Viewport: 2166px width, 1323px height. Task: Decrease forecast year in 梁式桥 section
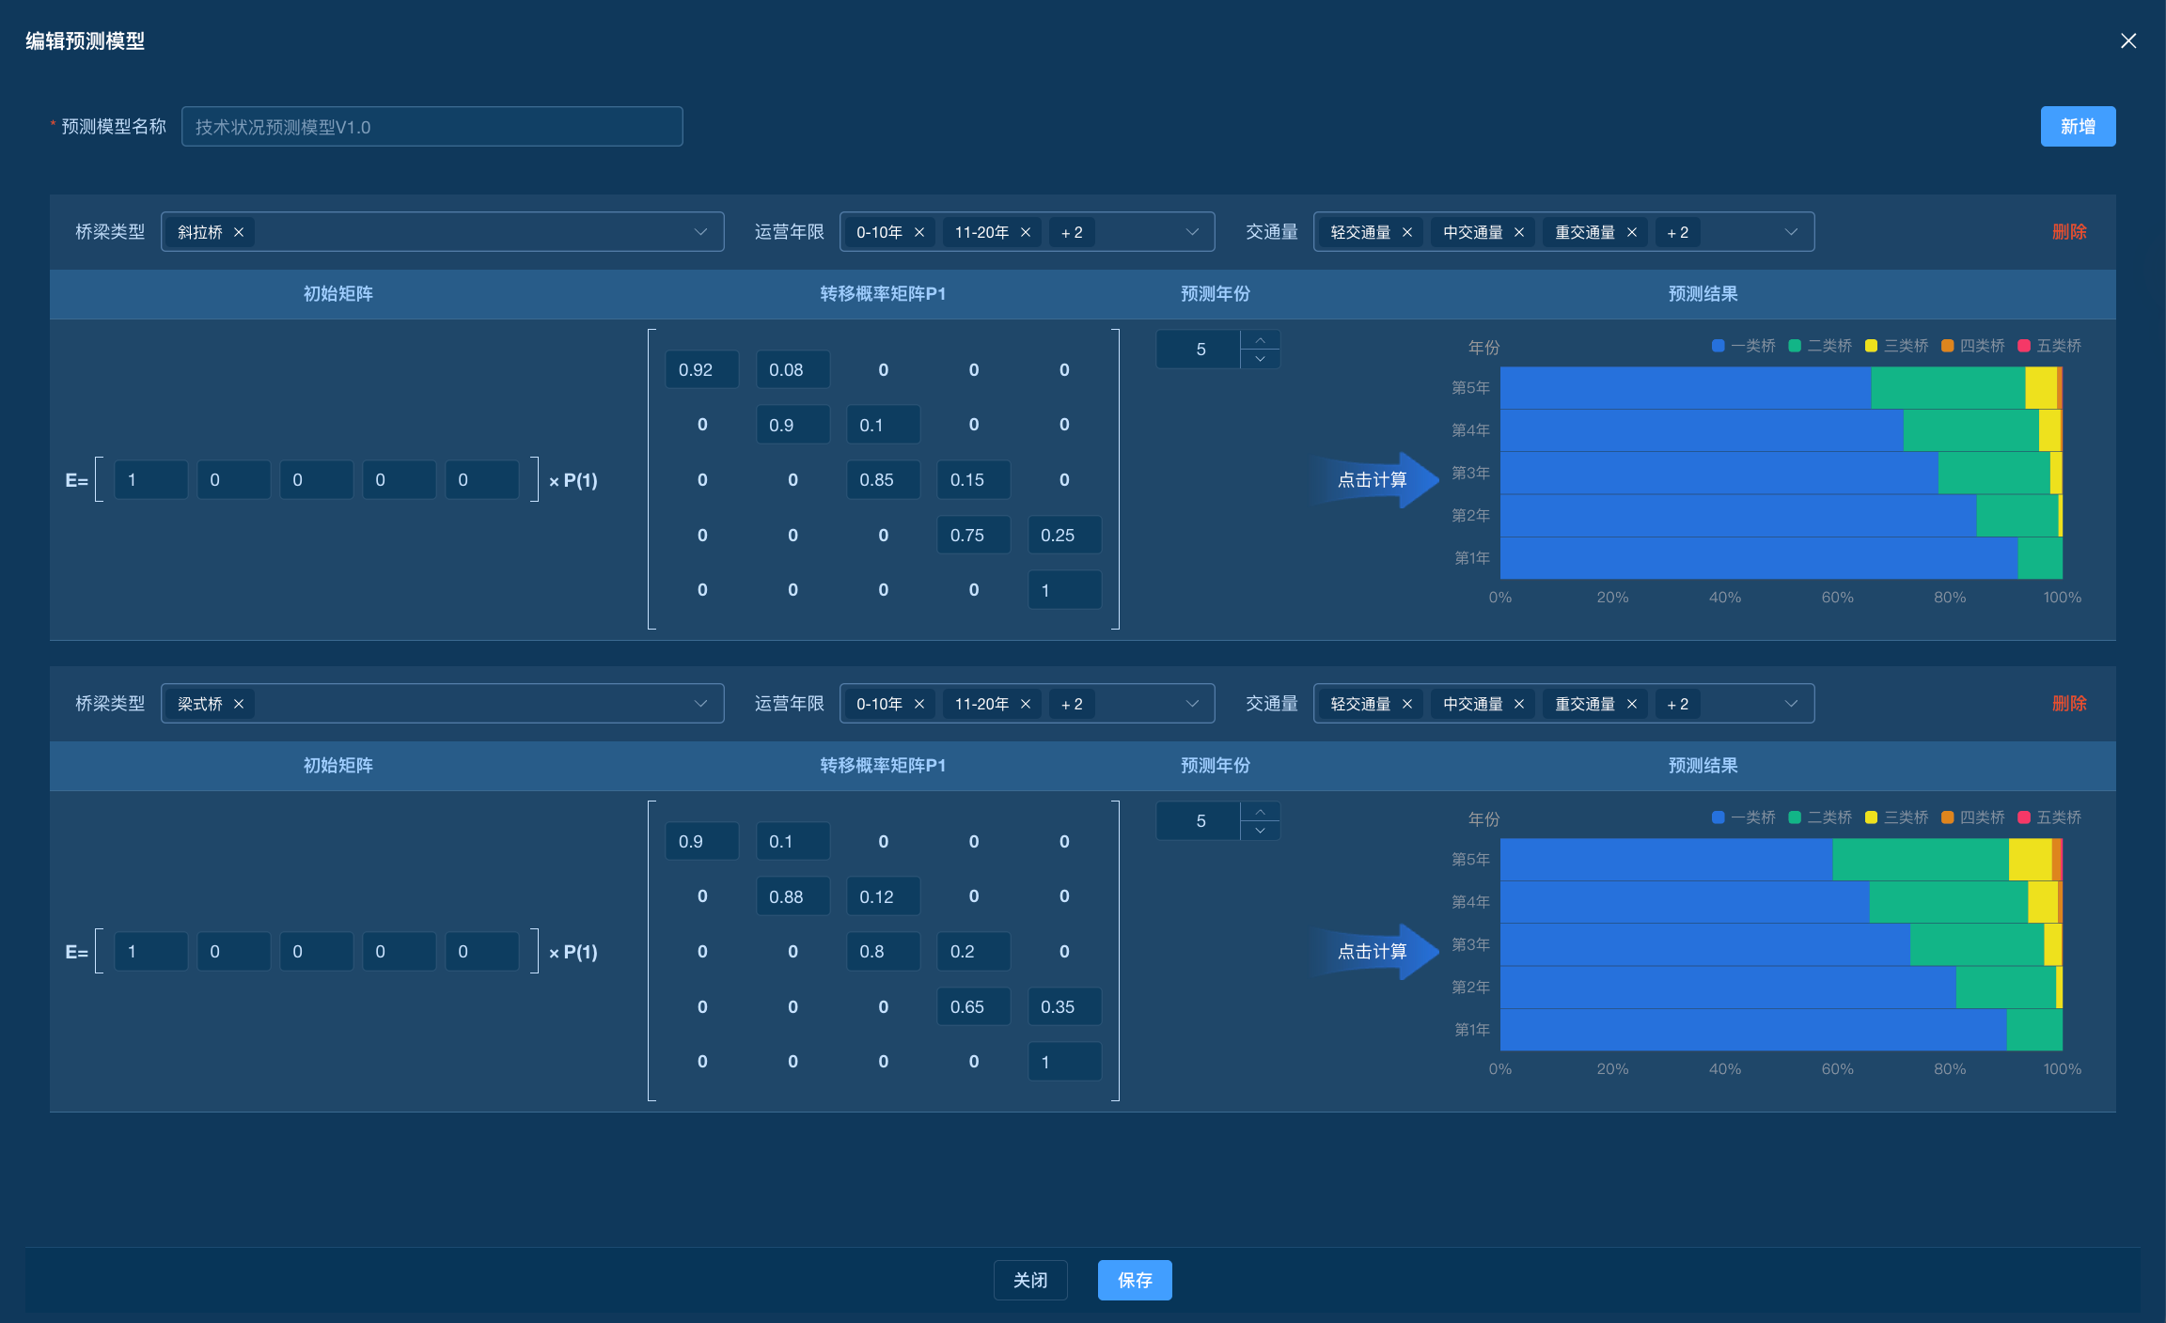[x=1261, y=831]
